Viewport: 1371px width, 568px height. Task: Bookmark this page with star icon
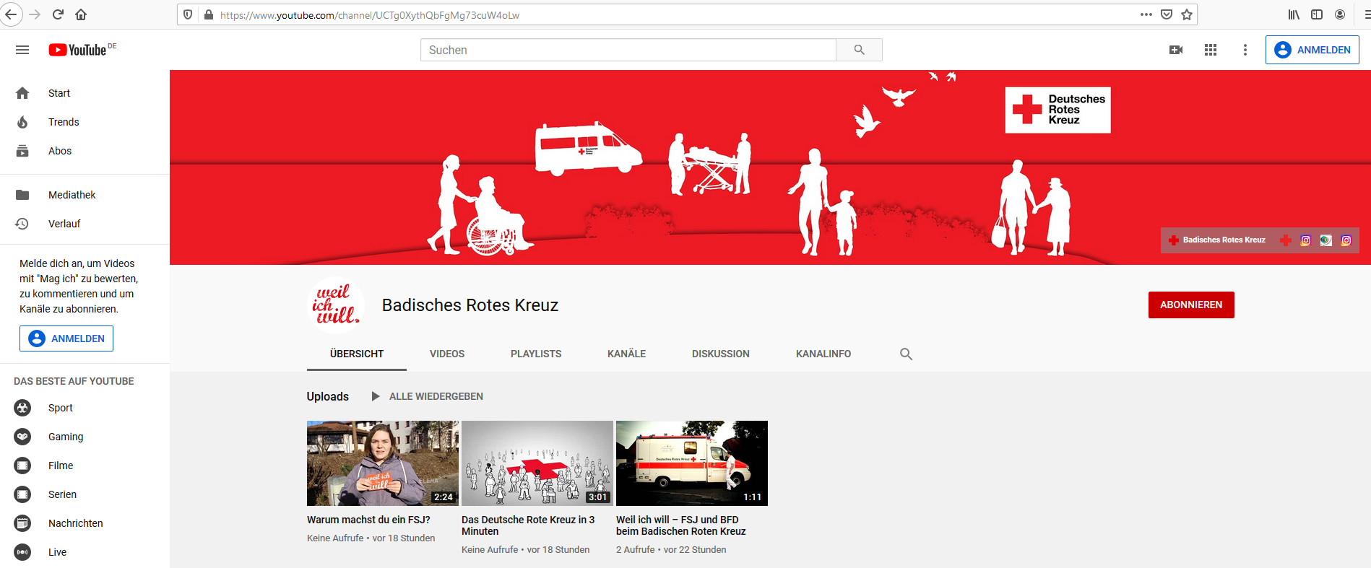[1187, 14]
